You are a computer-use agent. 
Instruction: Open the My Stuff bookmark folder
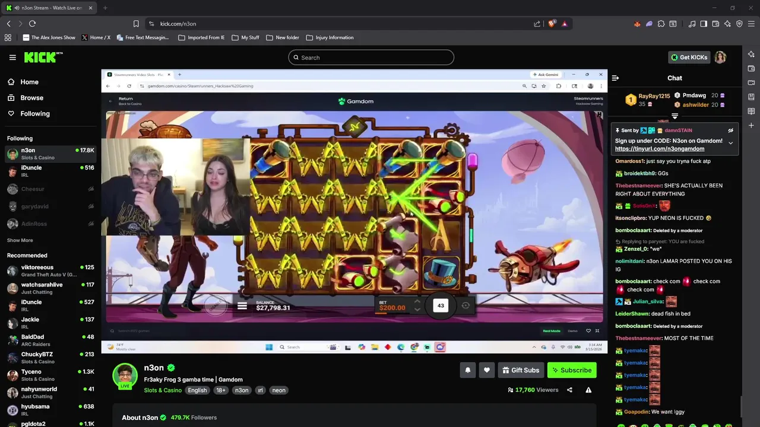pos(245,37)
